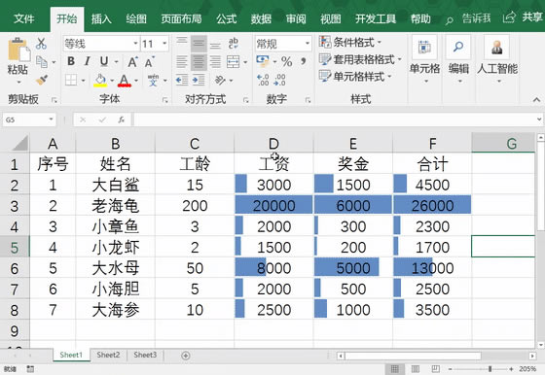Open the 公式 ribbon tab
This screenshot has width=545, height=375.
tap(226, 18)
